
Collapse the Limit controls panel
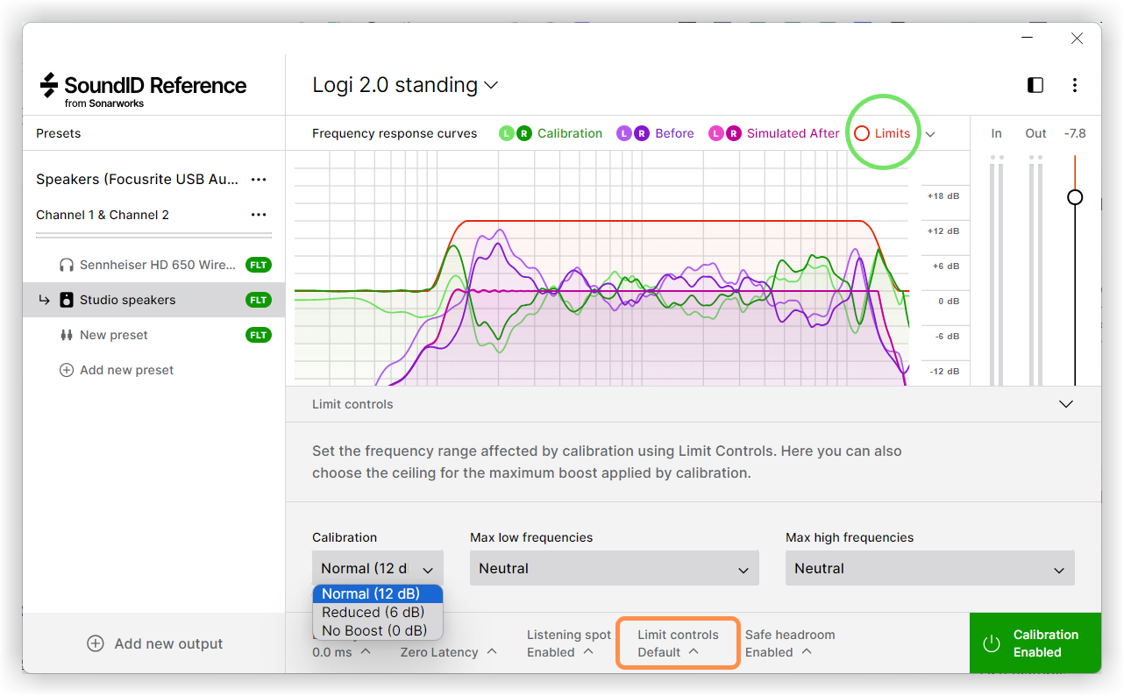tap(1066, 404)
